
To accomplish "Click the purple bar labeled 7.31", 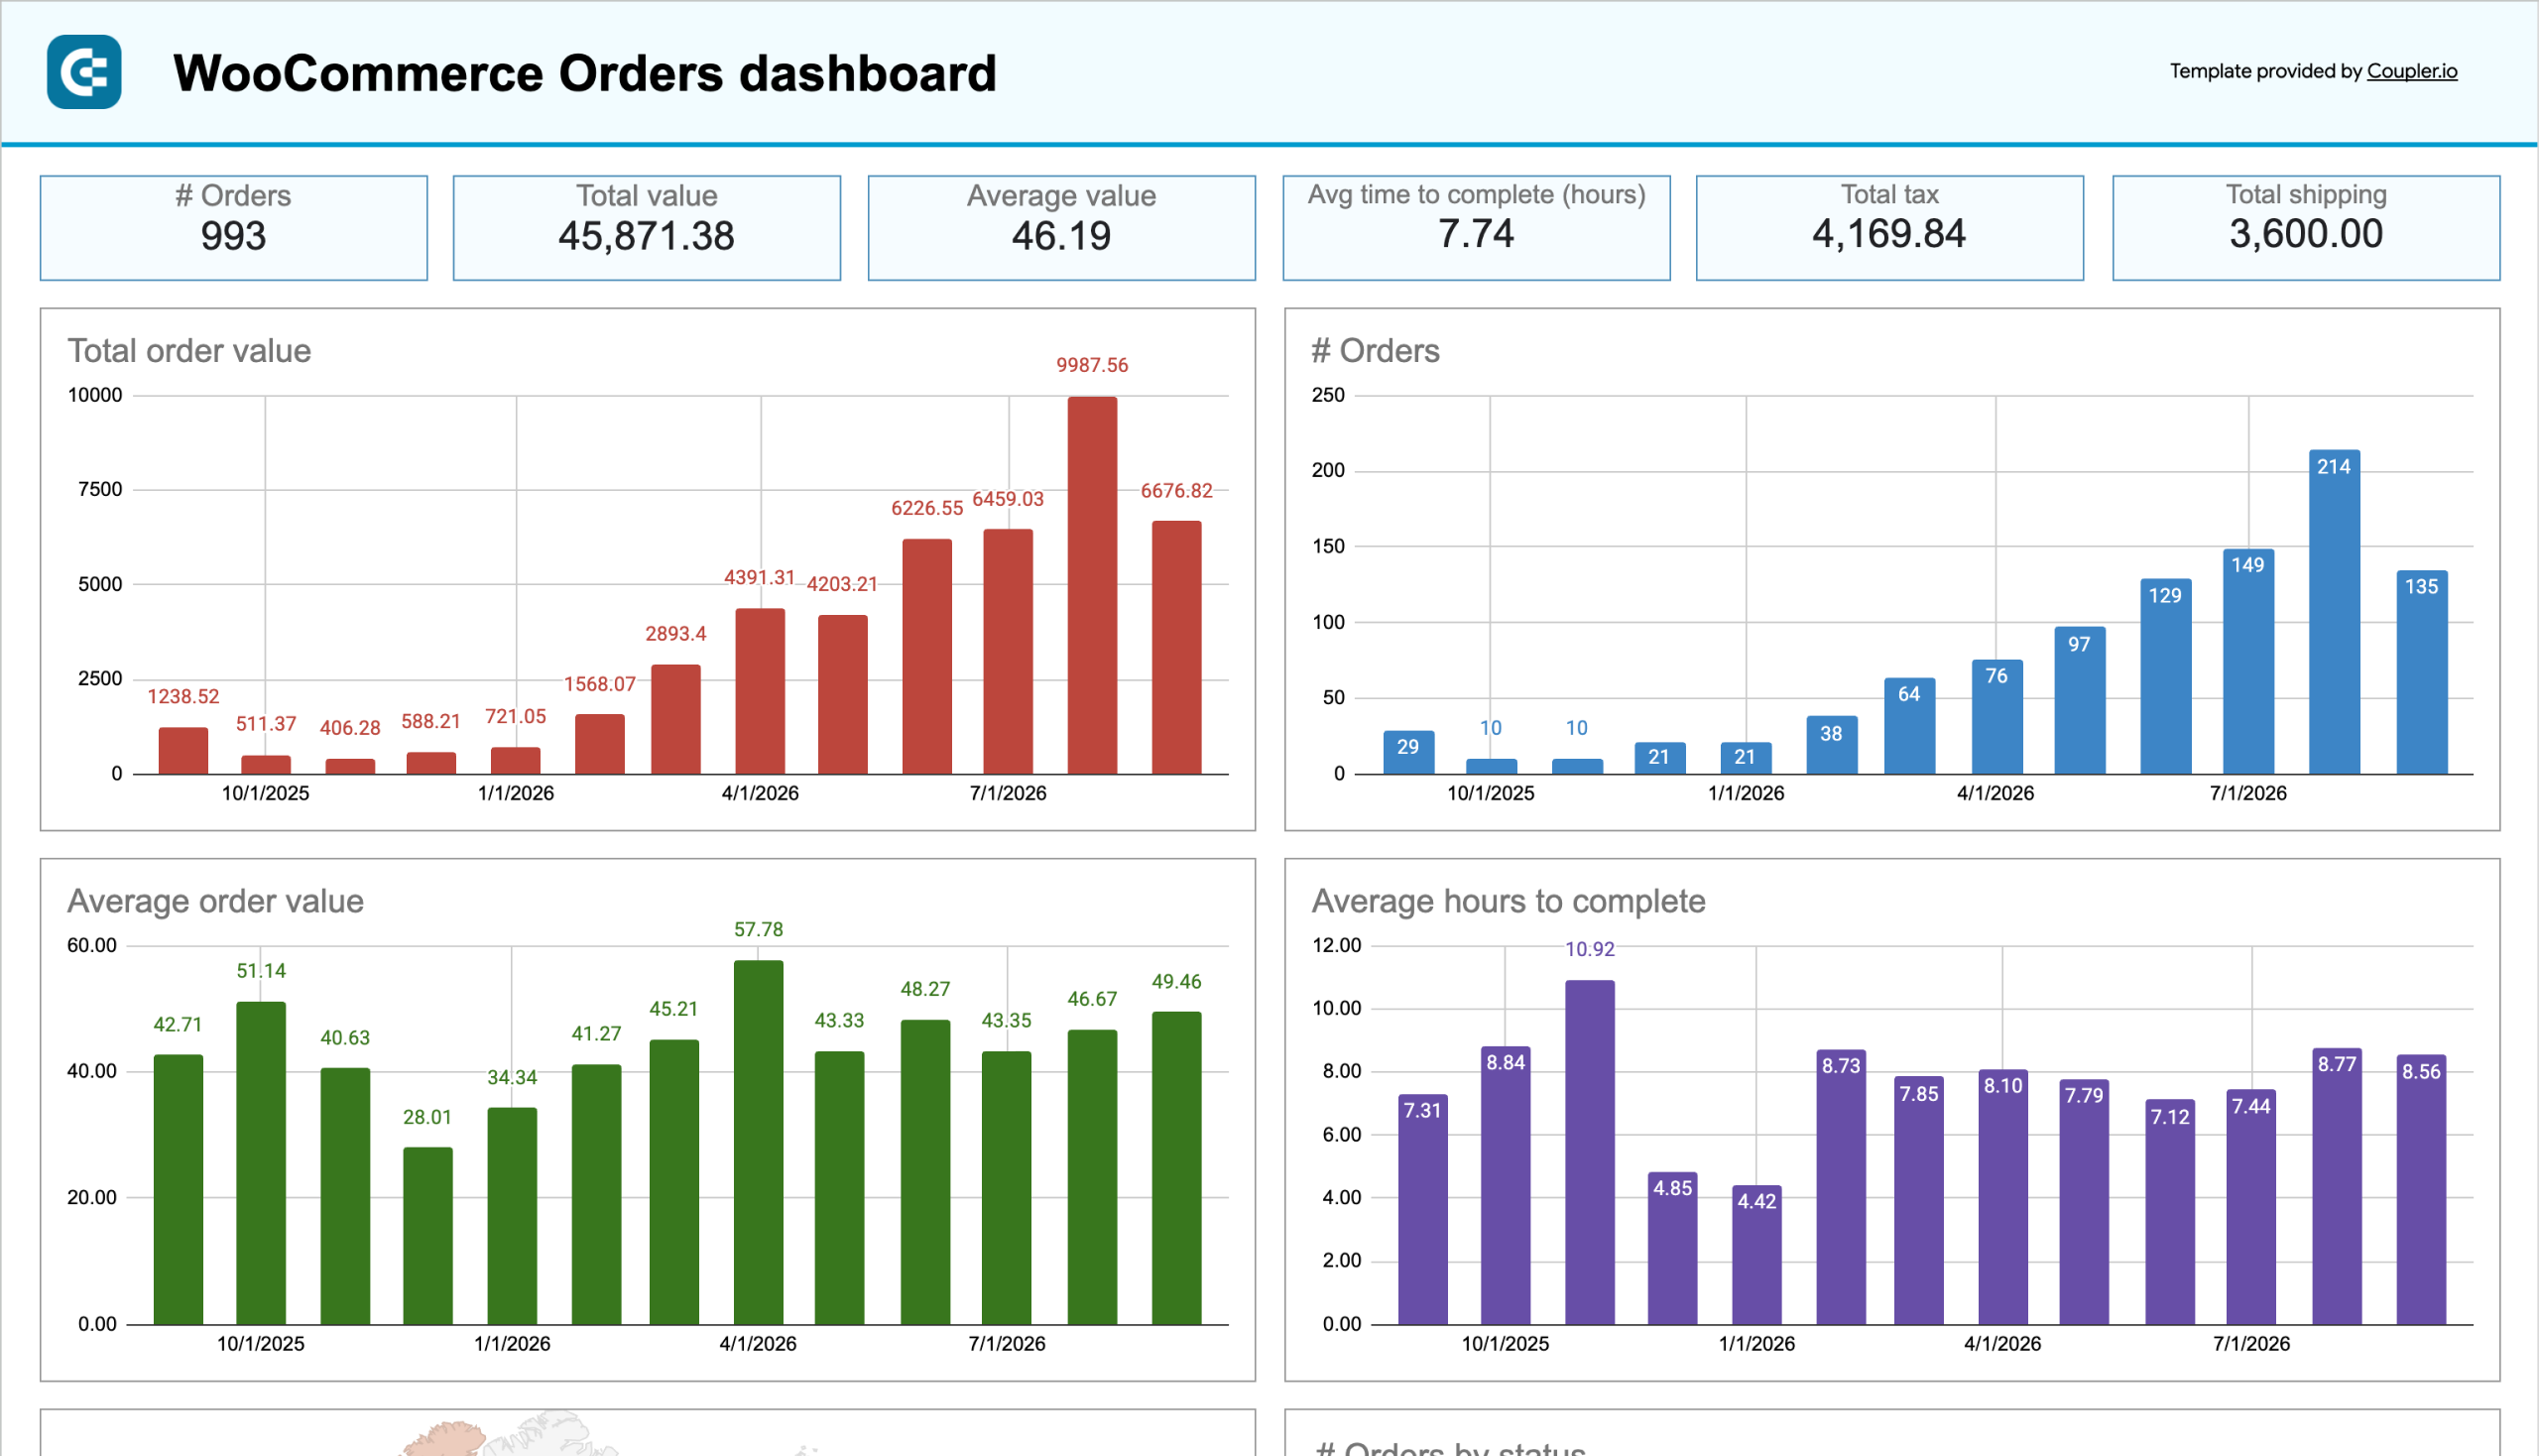I will (1422, 1209).
